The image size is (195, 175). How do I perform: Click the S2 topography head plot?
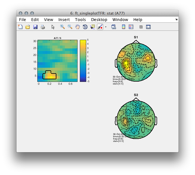click(136, 120)
